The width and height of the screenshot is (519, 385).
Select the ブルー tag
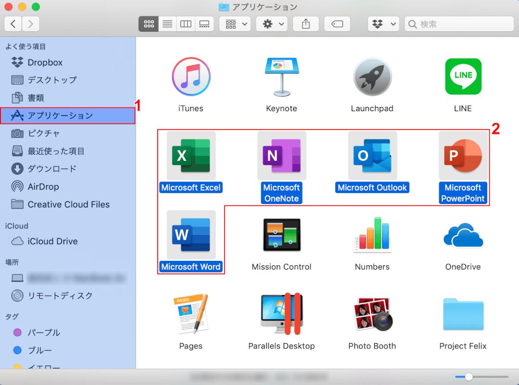coord(67,350)
